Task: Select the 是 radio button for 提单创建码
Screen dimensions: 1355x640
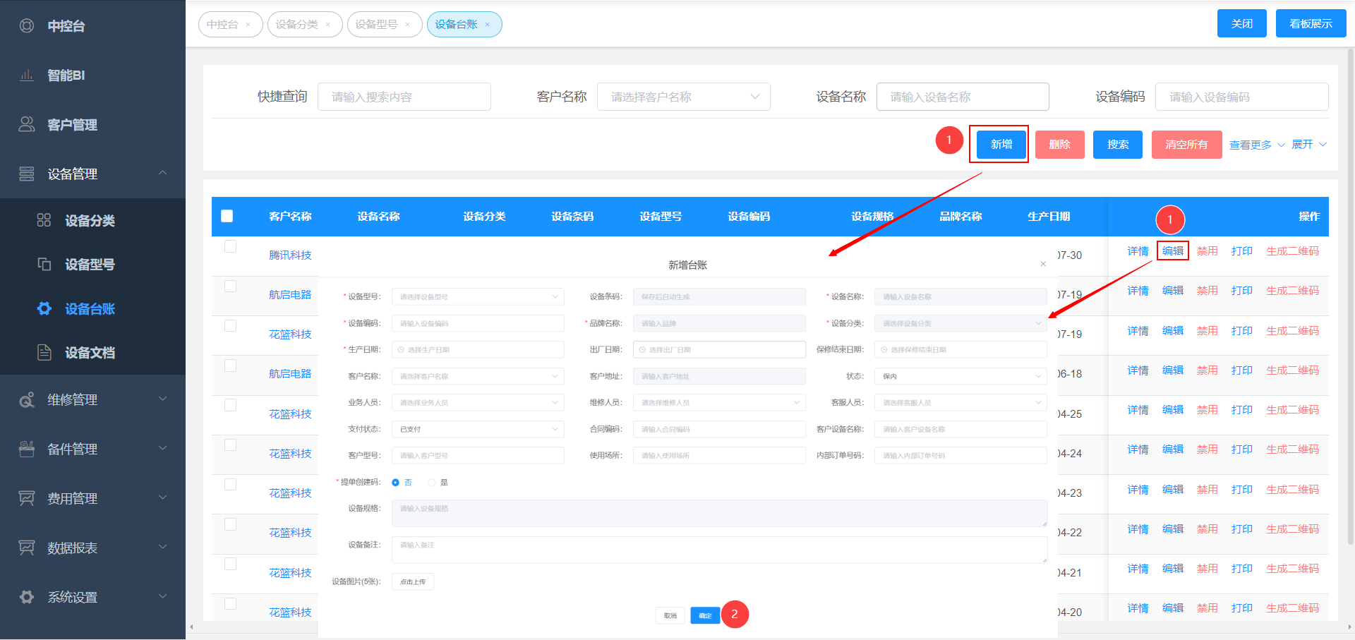Action: 431,483
